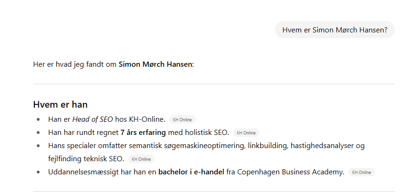Viewport: 420px width, 196px height.
Task: Click the bold text 'bachelor i e-handel'
Action: [x=191, y=172]
